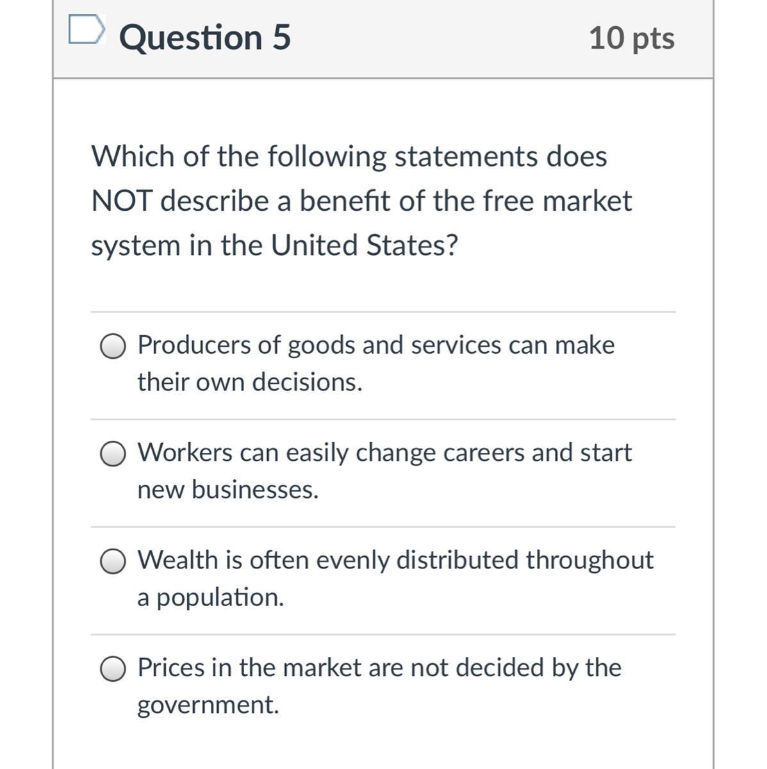The width and height of the screenshot is (767, 769).
Task: Flag Question 5 using the flag icon
Action: (86, 30)
